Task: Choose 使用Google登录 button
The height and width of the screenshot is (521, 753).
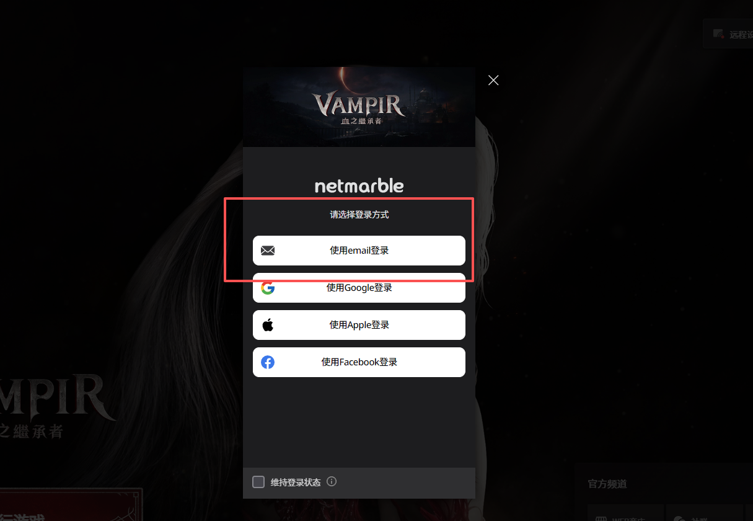Action: pos(359,288)
